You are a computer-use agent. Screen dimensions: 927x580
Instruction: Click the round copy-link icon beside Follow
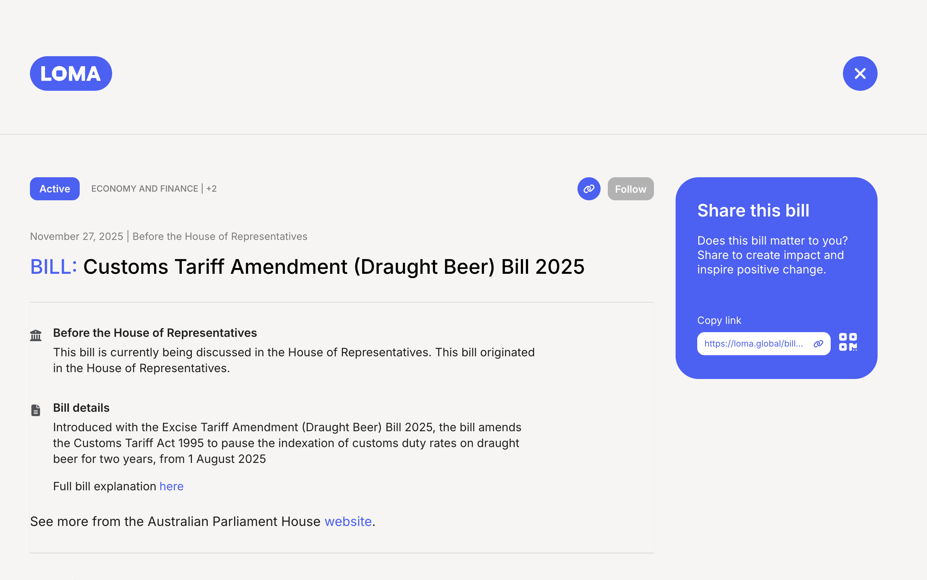coord(589,189)
